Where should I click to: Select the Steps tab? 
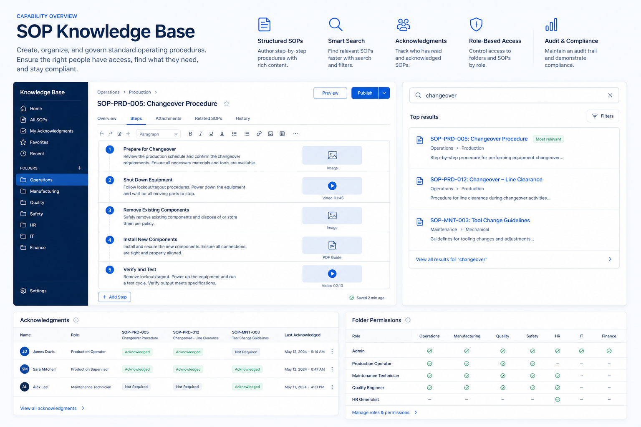point(136,118)
